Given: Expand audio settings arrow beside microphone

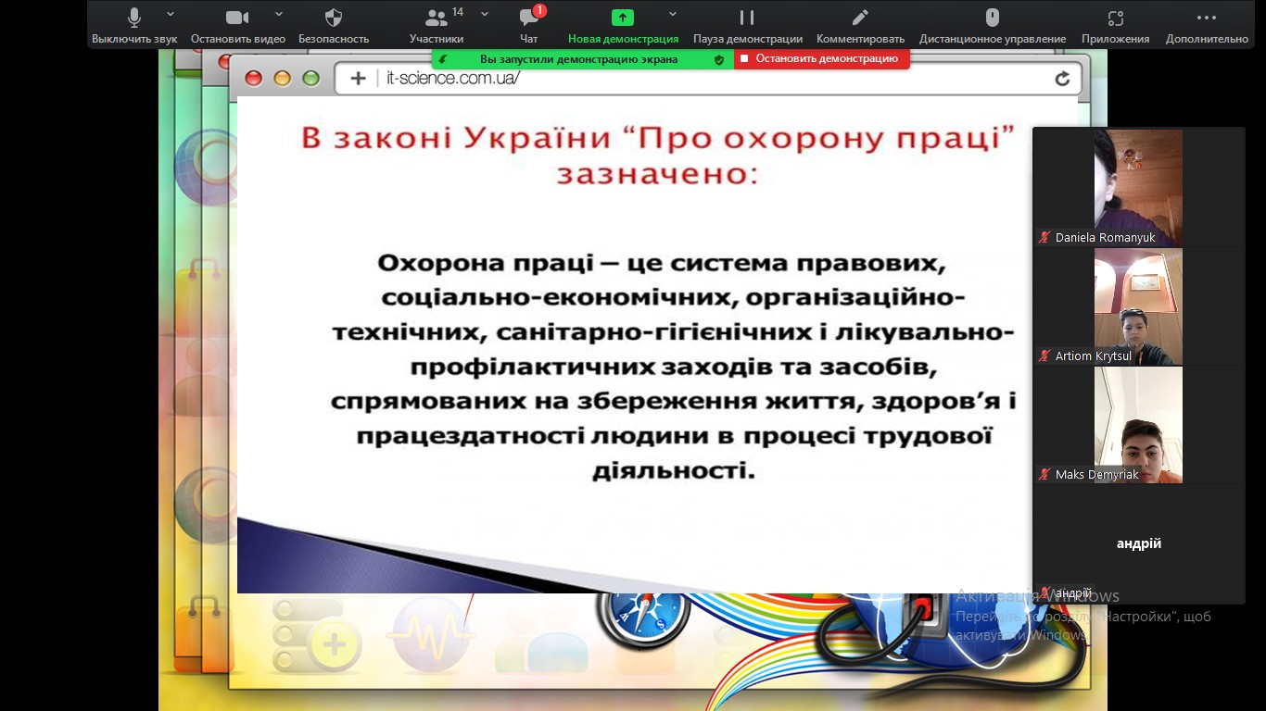Looking at the screenshot, I should coord(170,14).
